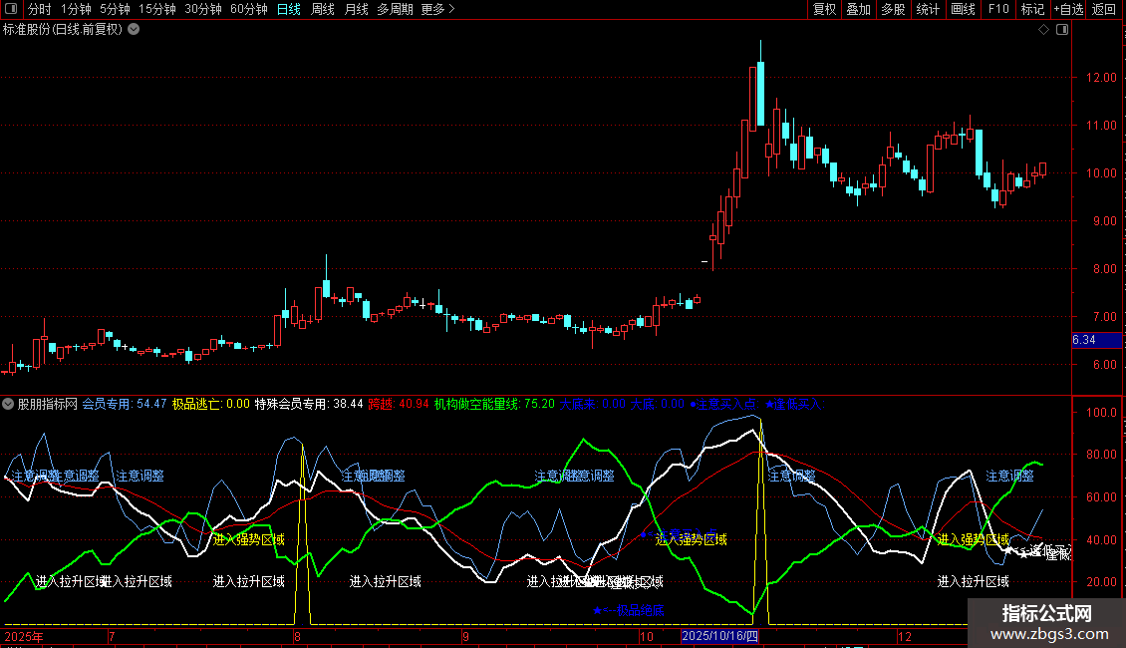Viewport: 1126px width, 648px height.
Task: Click the 标记 mark button
Action: [1032, 9]
